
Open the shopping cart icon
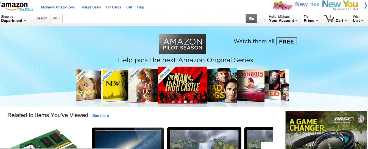tap(329, 19)
